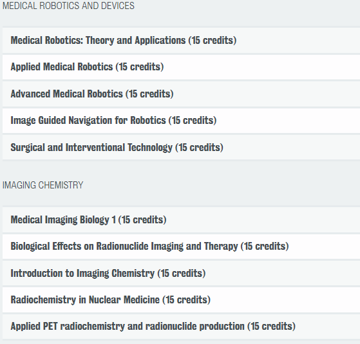Screen dimensions: 360x344
Task: Open Medical Imaging Biology 1 module
Action: point(181,219)
